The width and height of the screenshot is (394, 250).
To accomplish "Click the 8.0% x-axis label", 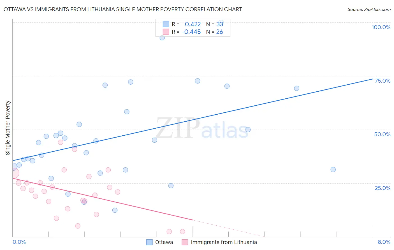I will click(384, 242).
